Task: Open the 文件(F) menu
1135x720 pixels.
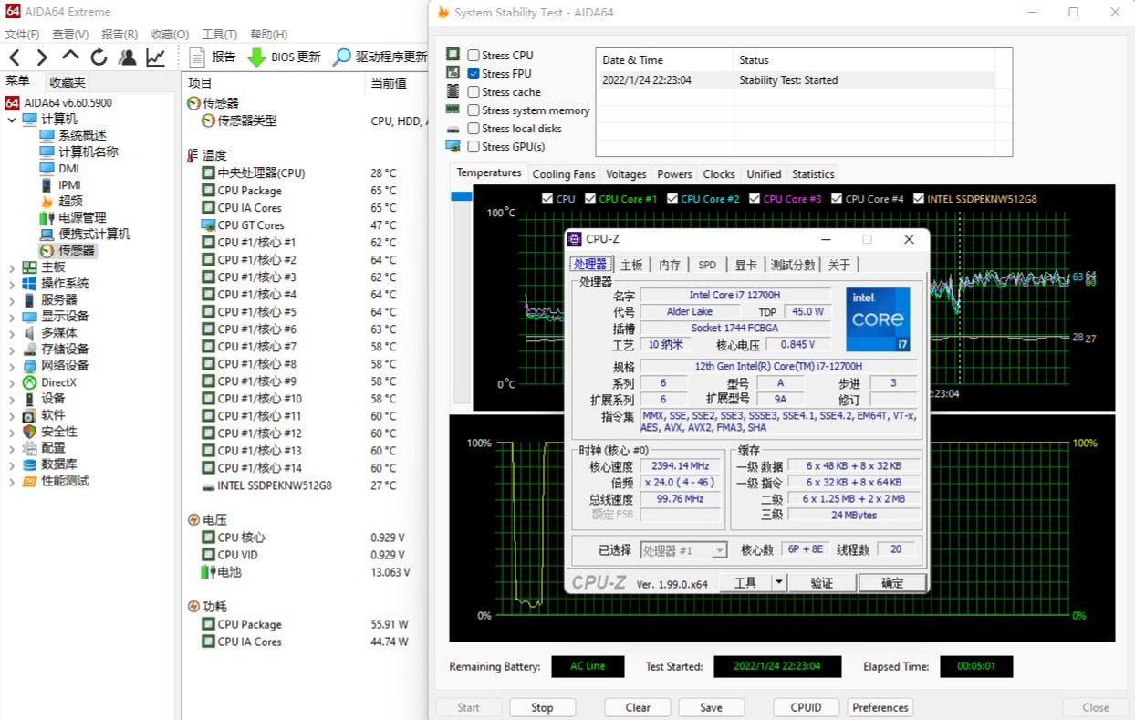Action: [x=22, y=35]
